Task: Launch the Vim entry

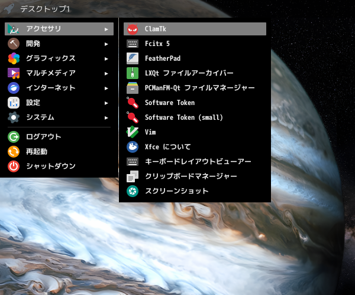Action: click(195, 132)
